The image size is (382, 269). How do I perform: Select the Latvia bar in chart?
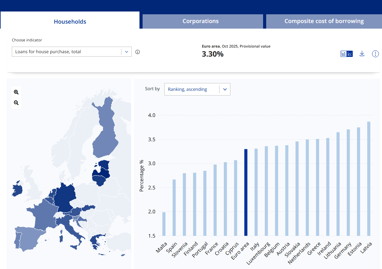click(369, 179)
